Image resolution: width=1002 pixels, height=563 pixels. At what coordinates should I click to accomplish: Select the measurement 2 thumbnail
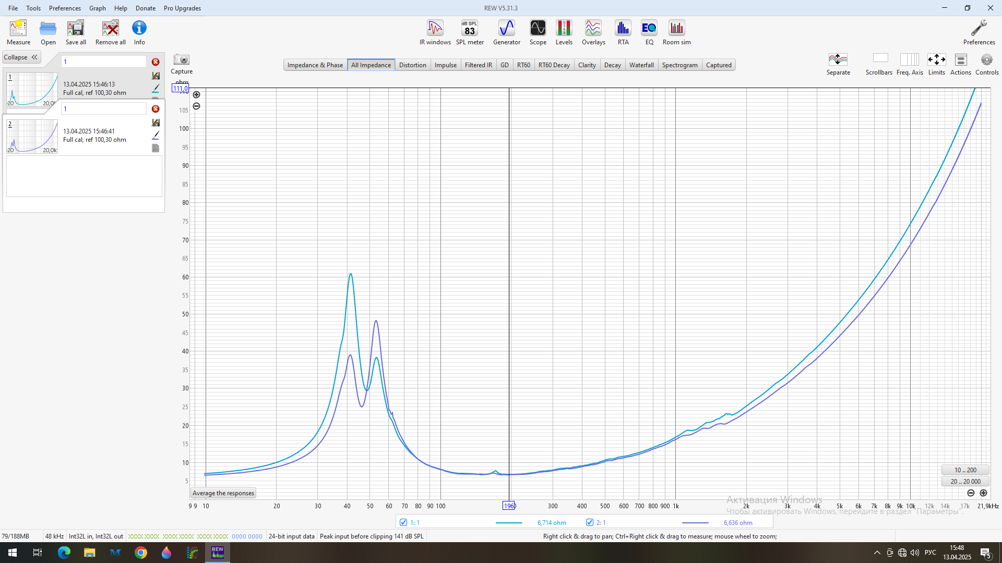tap(32, 136)
